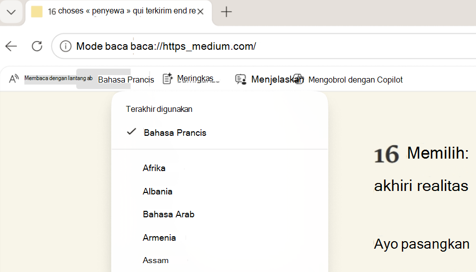The width and height of the screenshot is (476, 272).
Task: Pick Assam from the language list
Action: pos(155,261)
